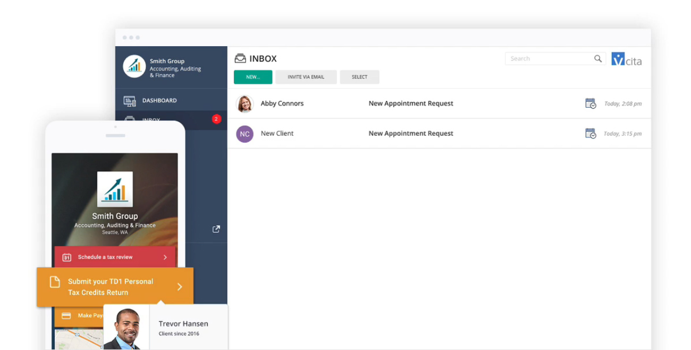The width and height of the screenshot is (691, 350).
Task: Click the Smith Group logo in sidebar
Action: (134, 66)
